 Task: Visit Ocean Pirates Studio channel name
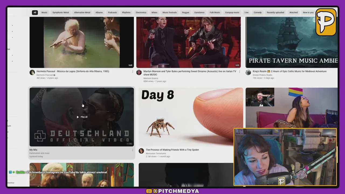(x=263, y=75)
